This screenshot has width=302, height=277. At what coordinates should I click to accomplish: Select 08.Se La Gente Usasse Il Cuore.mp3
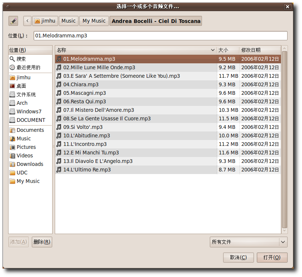[x=168, y=119]
